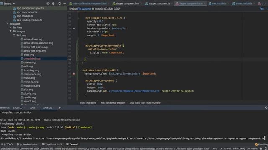268x150 pixels.
Task: Select the fonts folder icon
Action: [x=15, y=27]
